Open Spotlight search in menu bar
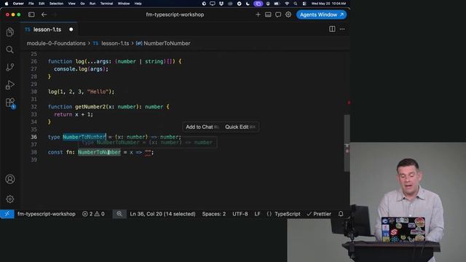This screenshot has height=262, width=466. click(x=296, y=4)
